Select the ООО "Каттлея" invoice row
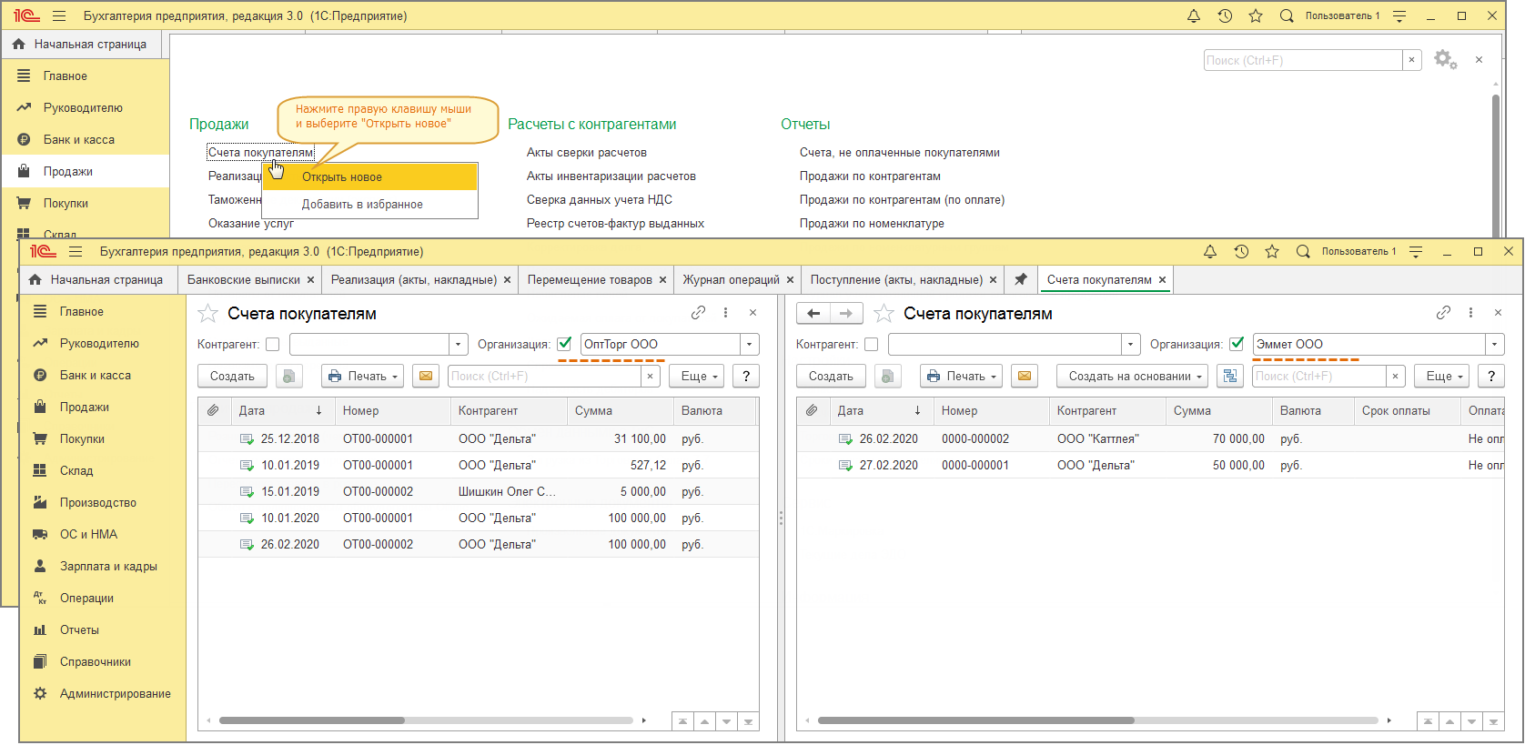The image size is (1525, 745). pyautogui.click(x=1150, y=439)
